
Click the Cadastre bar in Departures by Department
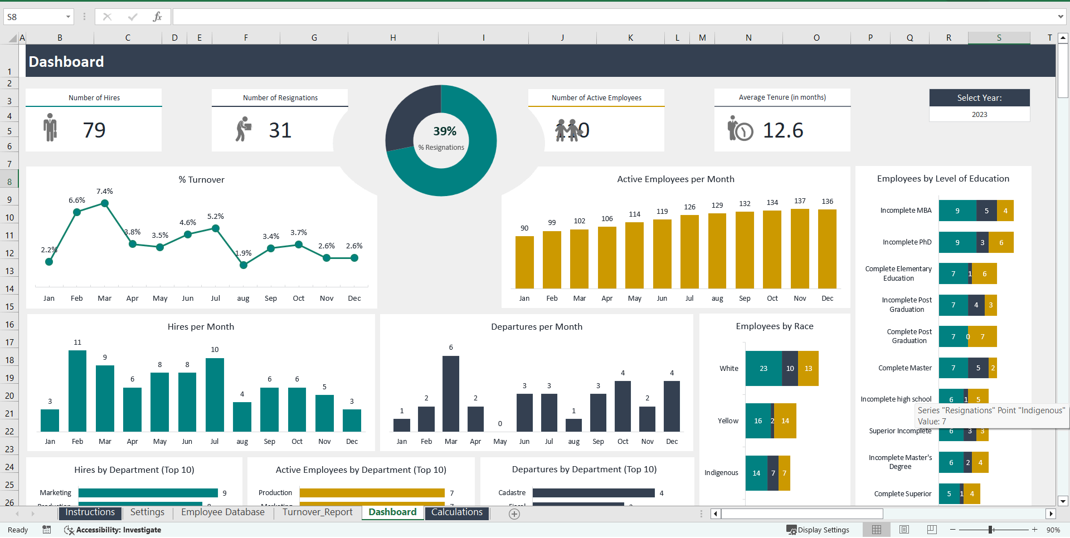click(594, 493)
